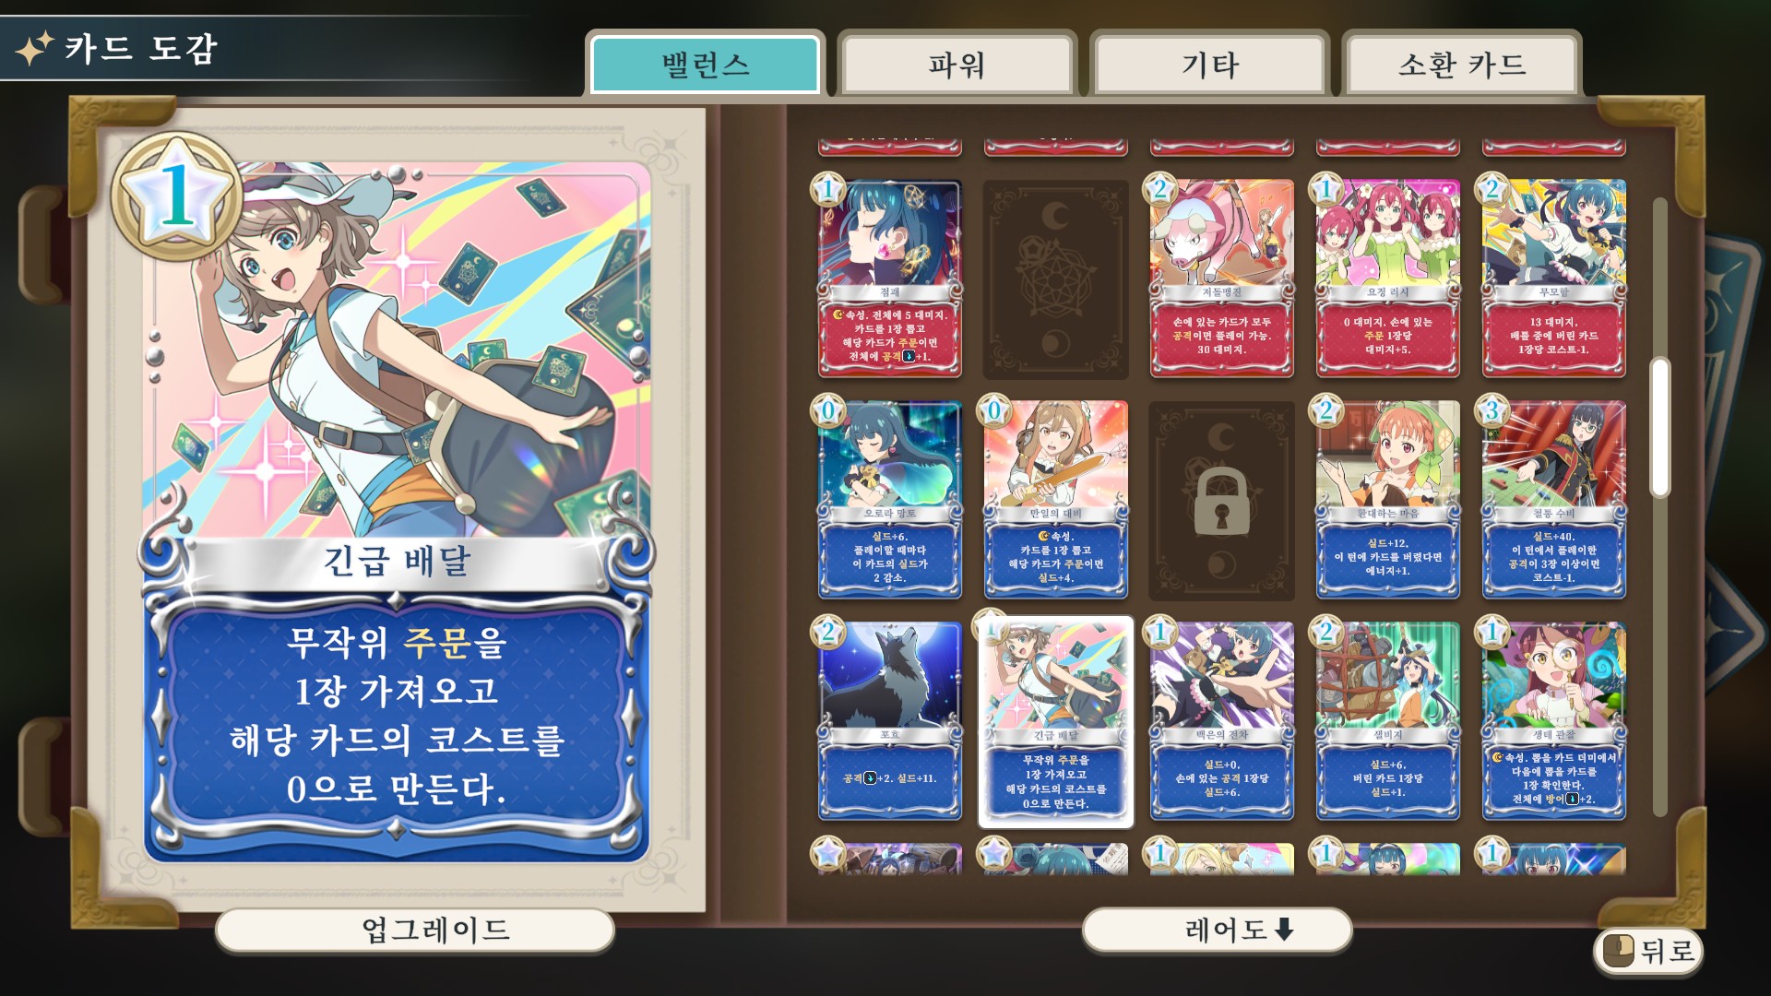Select the 저돌맹진 red card
The height and width of the screenshot is (996, 1771).
coord(1221,279)
